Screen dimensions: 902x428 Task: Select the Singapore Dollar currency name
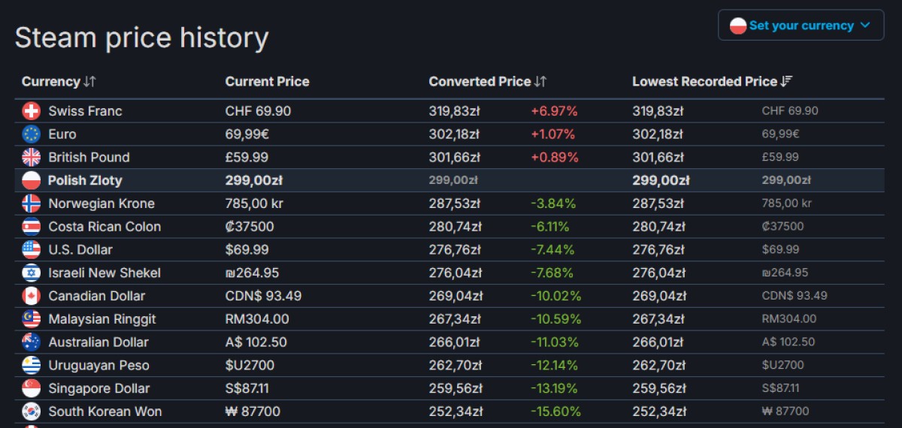[x=99, y=388]
